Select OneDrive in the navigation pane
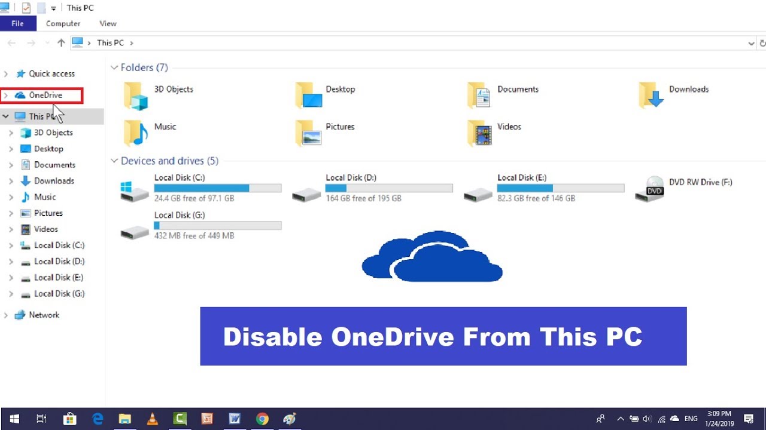The width and height of the screenshot is (766, 430). (x=39, y=96)
